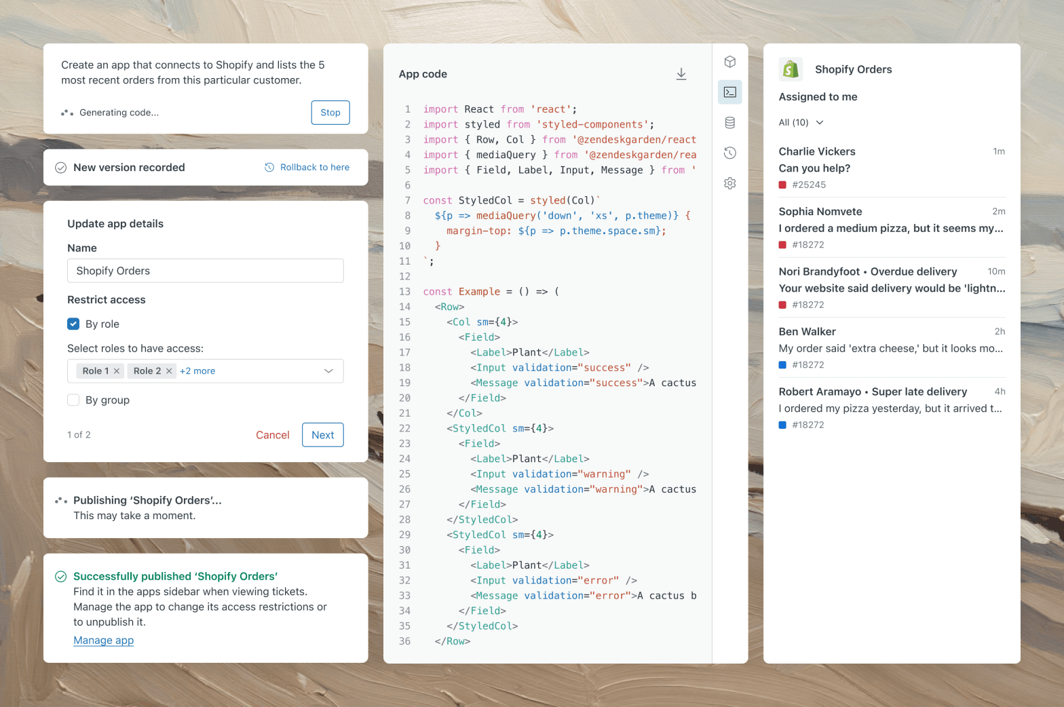Click the download icon beside App code

coord(681,74)
